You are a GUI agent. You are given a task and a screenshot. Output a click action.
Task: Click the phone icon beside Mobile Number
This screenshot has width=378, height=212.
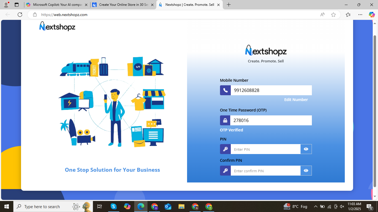[225, 90]
